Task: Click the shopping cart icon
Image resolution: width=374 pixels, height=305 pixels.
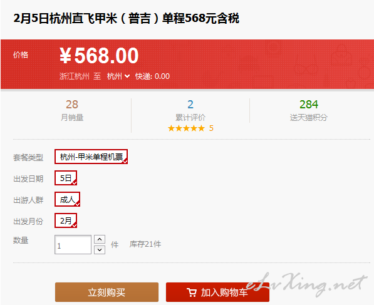Action: 192,292
